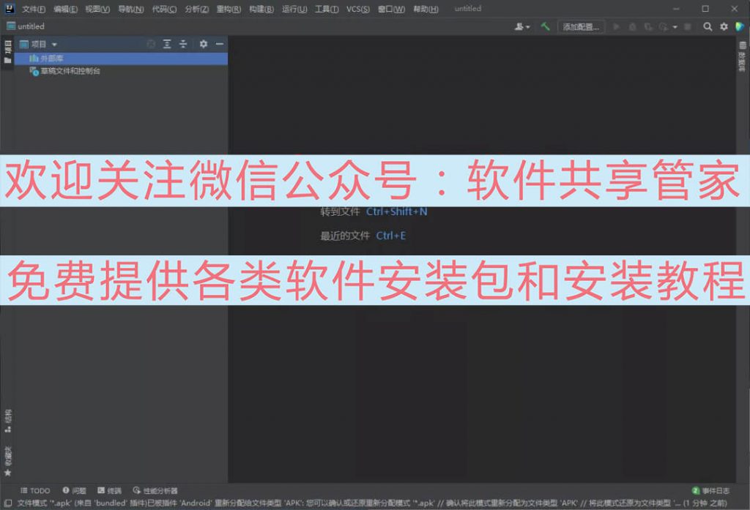Click the Debug bug icon
Viewport: 750px width, 510px height.
tap(632, 27)
